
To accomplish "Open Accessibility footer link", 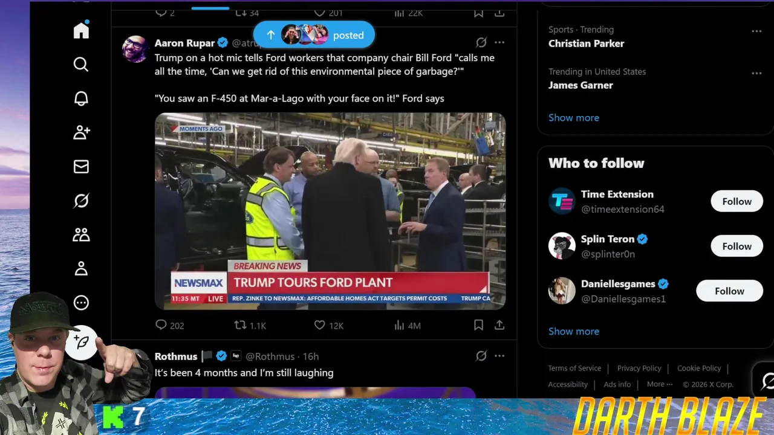I will [x=568, y=384].
